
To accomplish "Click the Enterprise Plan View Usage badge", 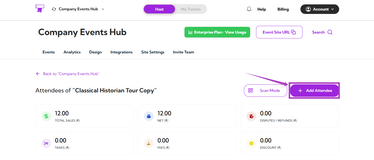I will pos(217,32).
